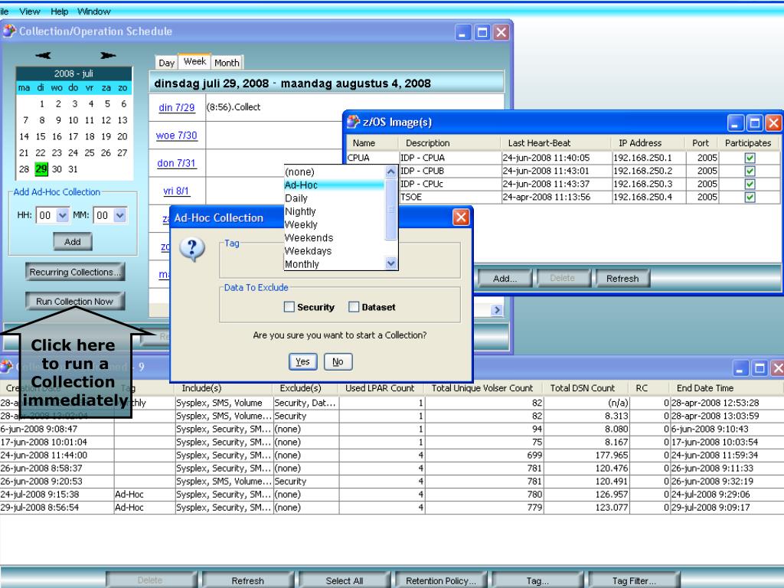
Task: Minimize the Collection/Operation Schedule window
Action: tap(462, 32)
